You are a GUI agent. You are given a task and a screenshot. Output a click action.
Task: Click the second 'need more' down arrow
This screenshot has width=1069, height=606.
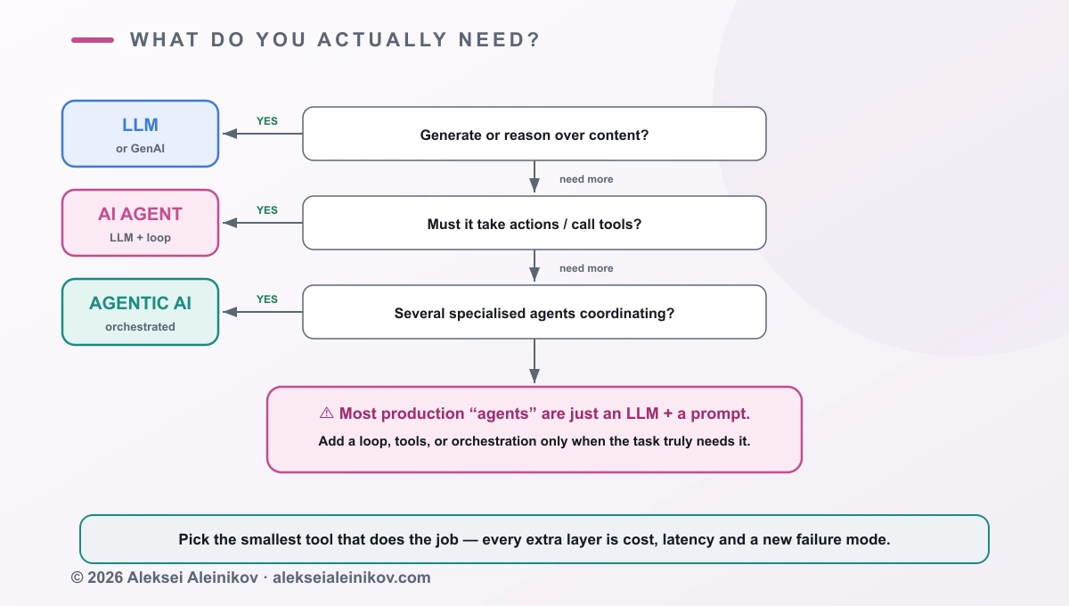tap(534, 266)
